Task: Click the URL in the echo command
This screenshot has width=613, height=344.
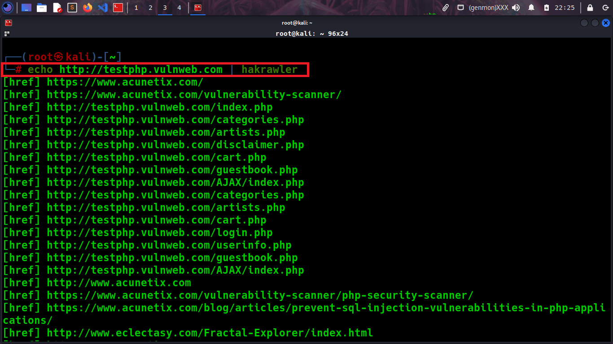Action: tap(141, 69)
